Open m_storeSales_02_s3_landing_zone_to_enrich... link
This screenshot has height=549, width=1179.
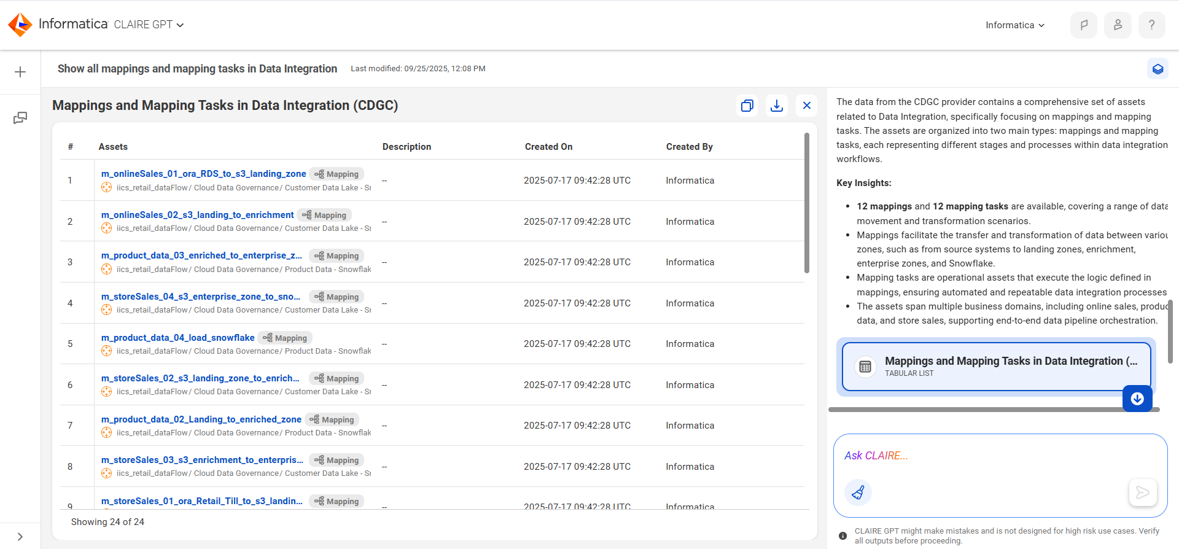(x=200, y=378)
